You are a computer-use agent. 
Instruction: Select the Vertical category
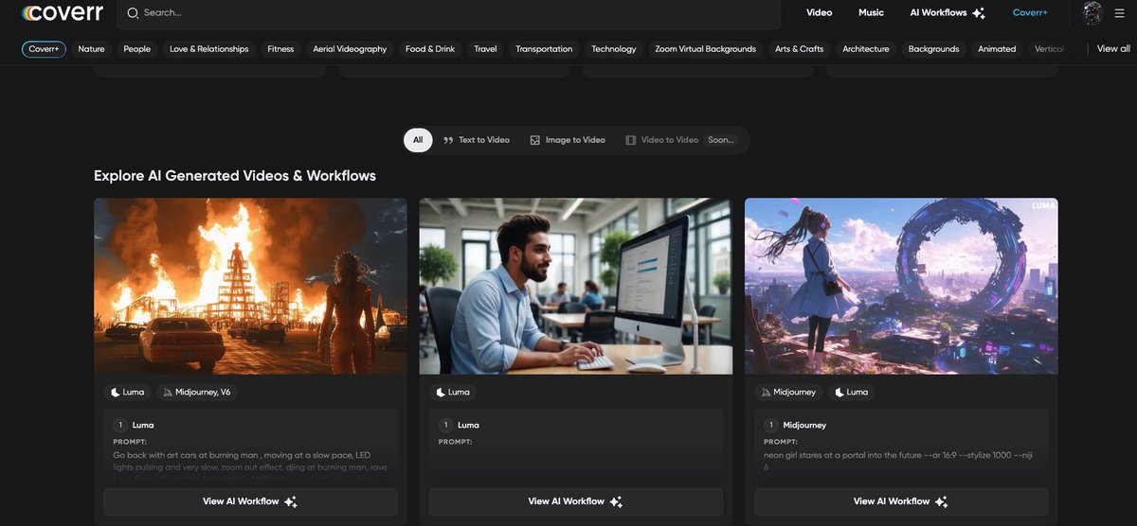pos(1049,49)
